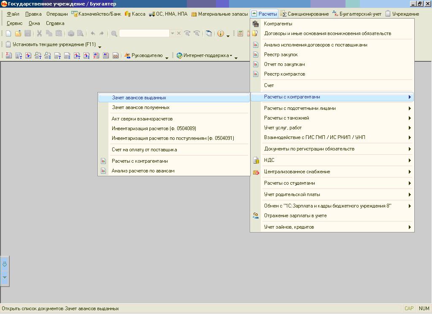This screenshot has width=432, height=314.
Task: Click the New document toolbar icon
Action: tap(8, 33)
